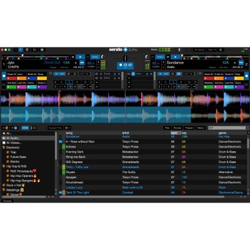
Task: Select the All Audio crate
Action: 28,138
